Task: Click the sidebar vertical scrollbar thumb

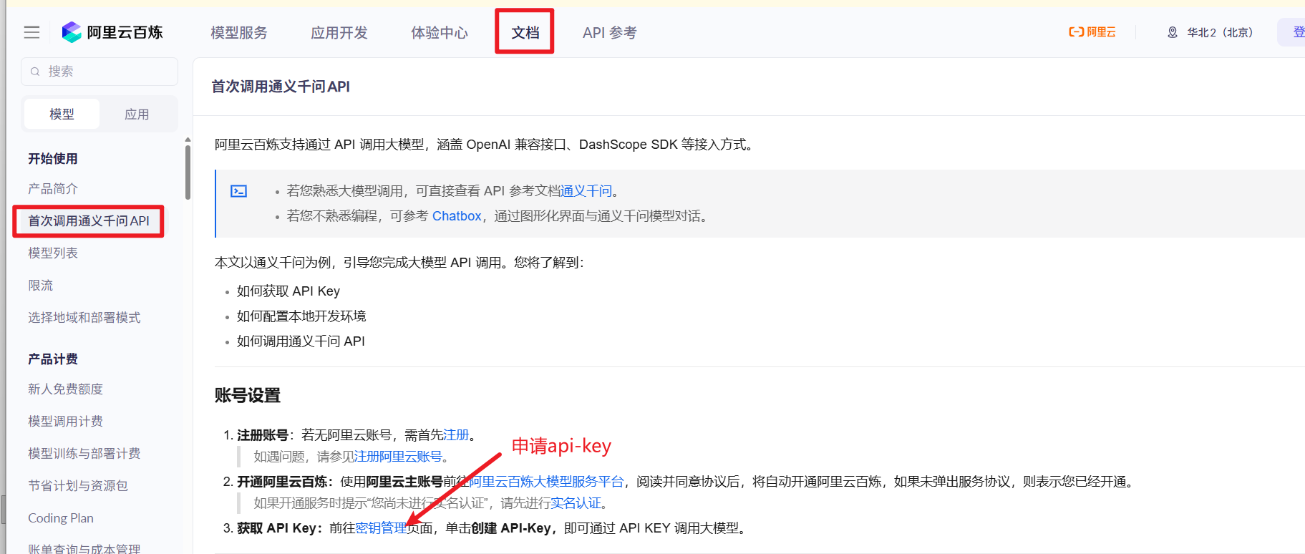Action: tap(188, 172)
